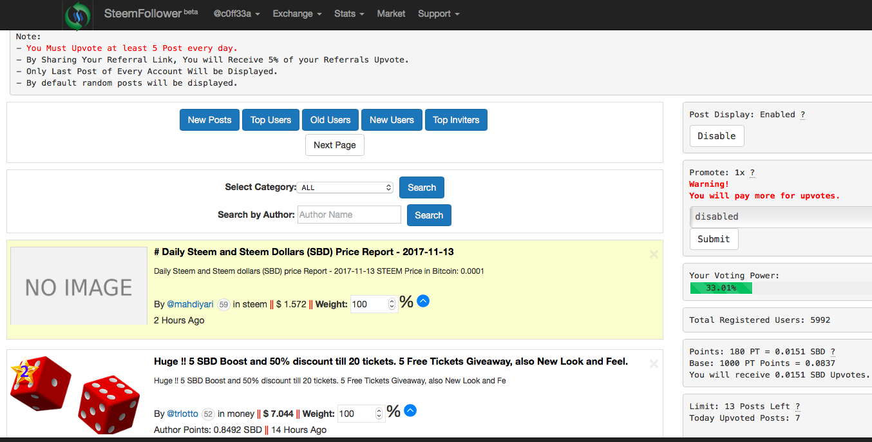The image size is (872, 442).
Task: Open the Promote 1x help question mark
Action: [x=752, y=173]
